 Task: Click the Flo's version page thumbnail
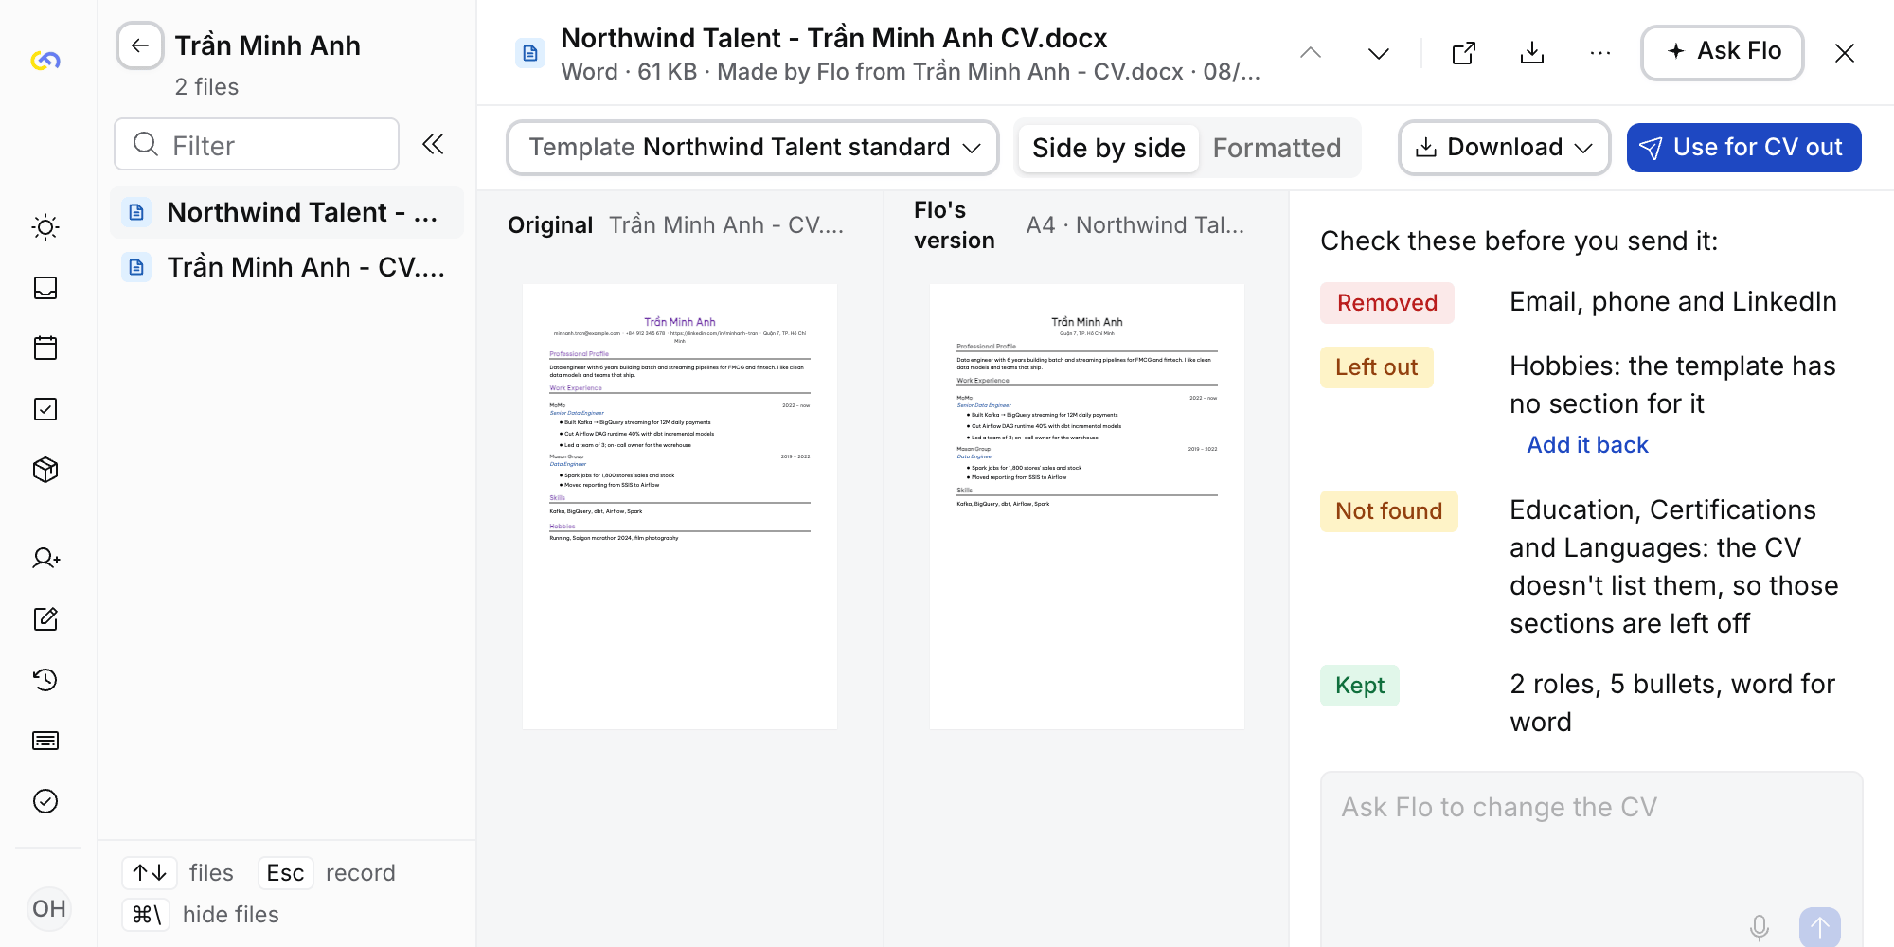(x=1087, y=507)
